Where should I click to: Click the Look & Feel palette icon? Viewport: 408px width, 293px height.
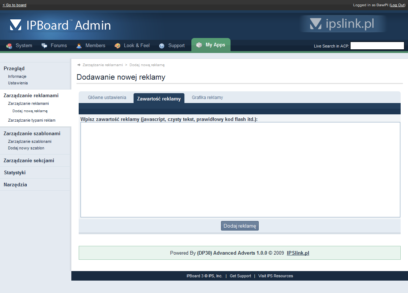tap(117, 46)
